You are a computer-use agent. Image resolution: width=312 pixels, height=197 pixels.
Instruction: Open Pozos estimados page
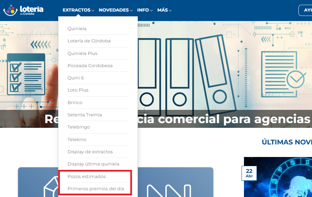[86, 177]
